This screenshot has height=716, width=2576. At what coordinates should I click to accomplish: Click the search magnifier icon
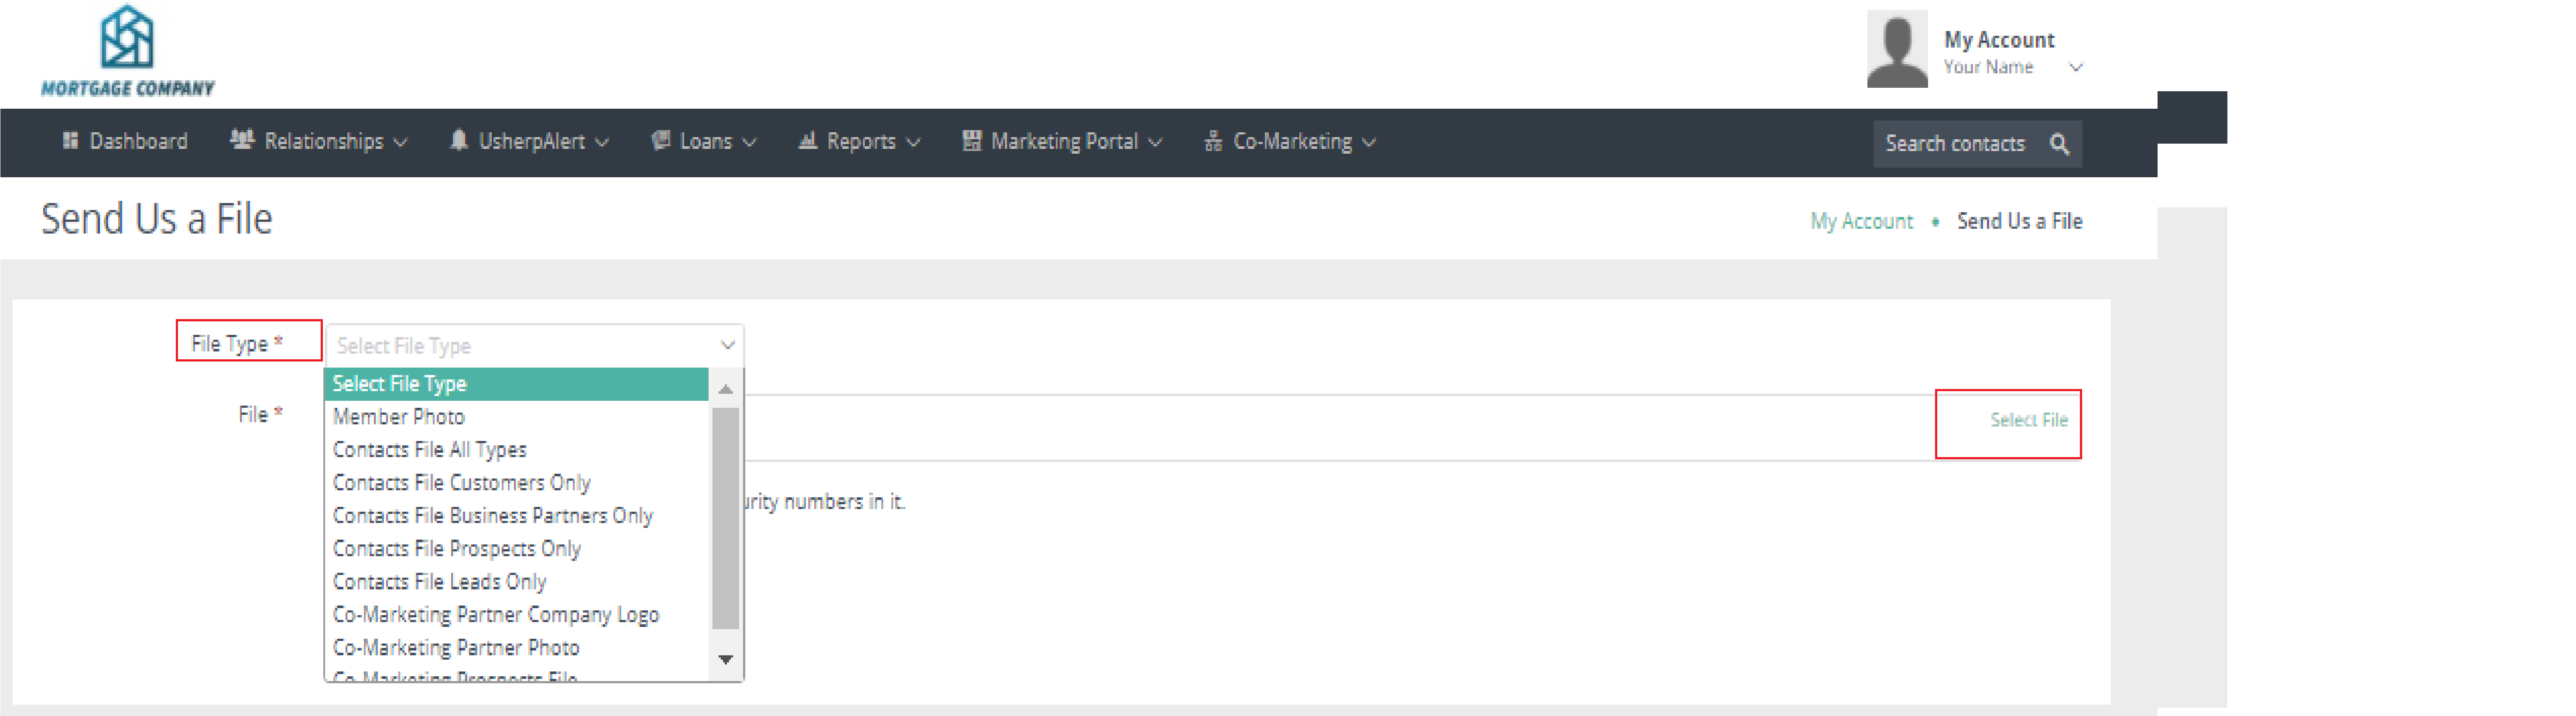(2059, 144)
